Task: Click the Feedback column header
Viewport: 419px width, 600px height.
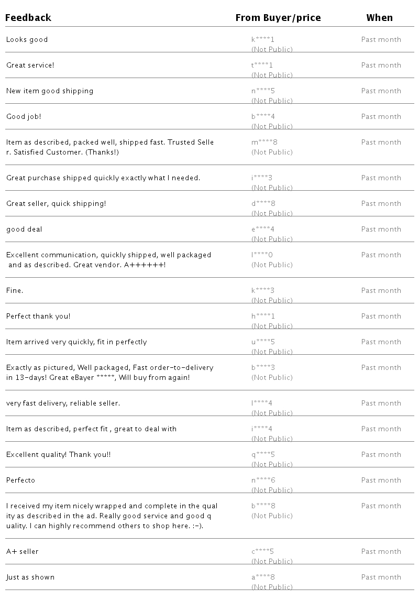Action: 28,18
